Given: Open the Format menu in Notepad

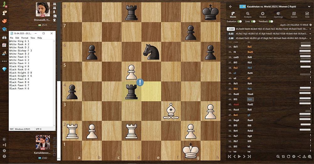Looking at the screenshot, I should (24, 38).
